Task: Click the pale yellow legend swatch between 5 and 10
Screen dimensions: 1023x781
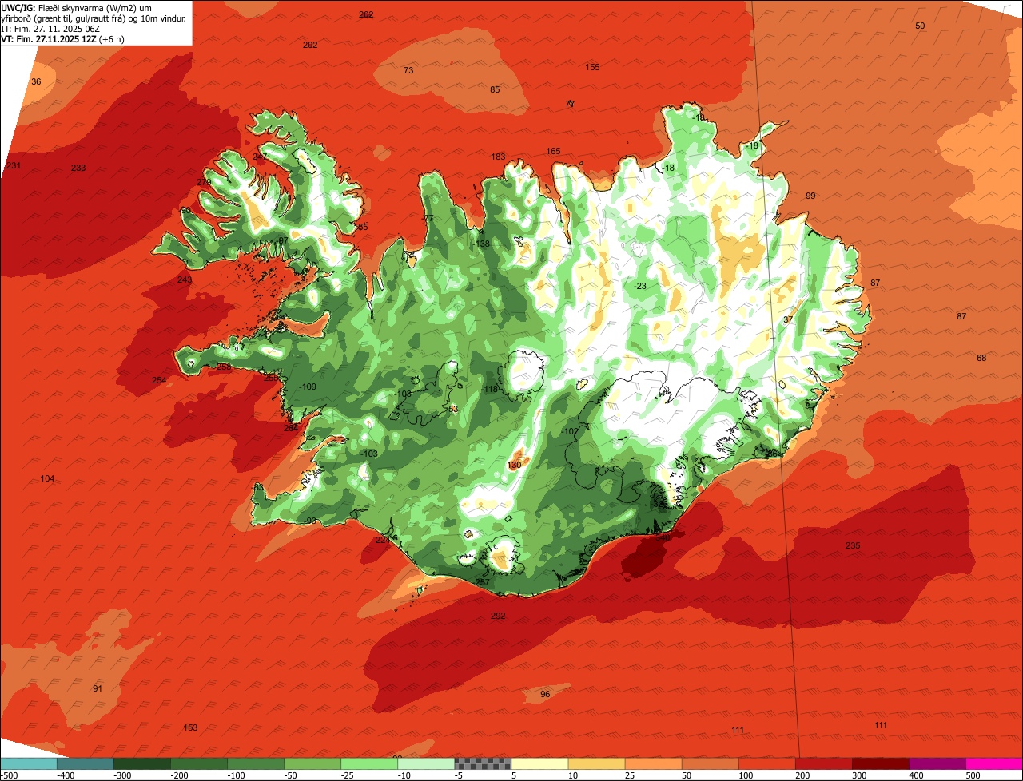Action: [539, 763]
